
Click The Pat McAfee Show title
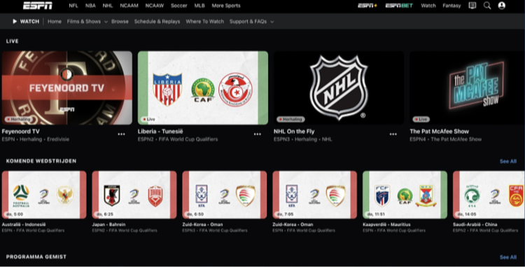coord(440,131)
